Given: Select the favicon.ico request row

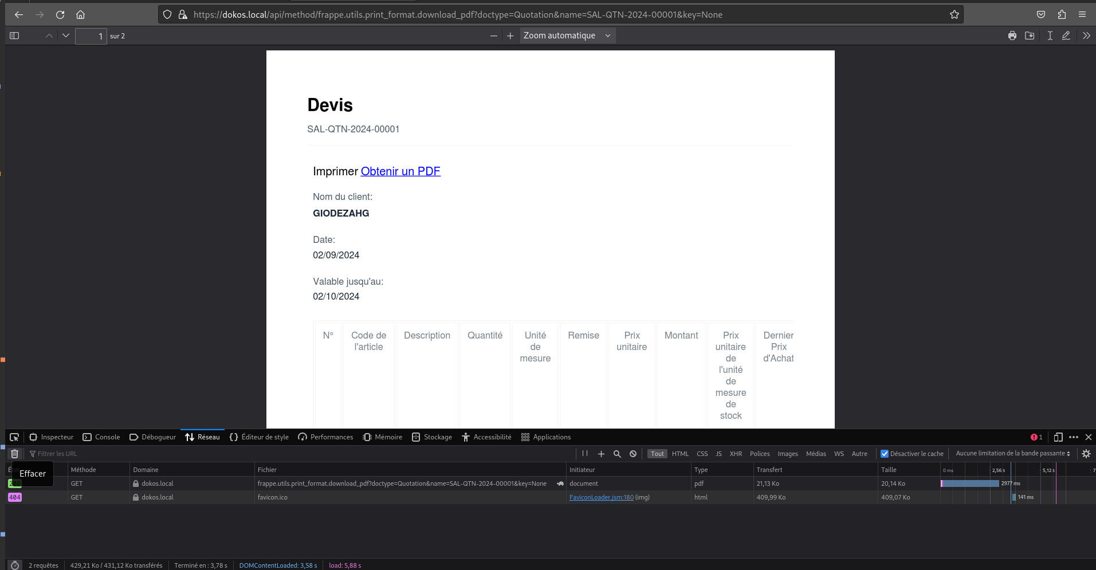Looking at the screenshot, I should click(x=550, y=497).
